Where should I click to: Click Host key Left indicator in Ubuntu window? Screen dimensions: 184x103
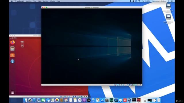(x=85, y=97)
